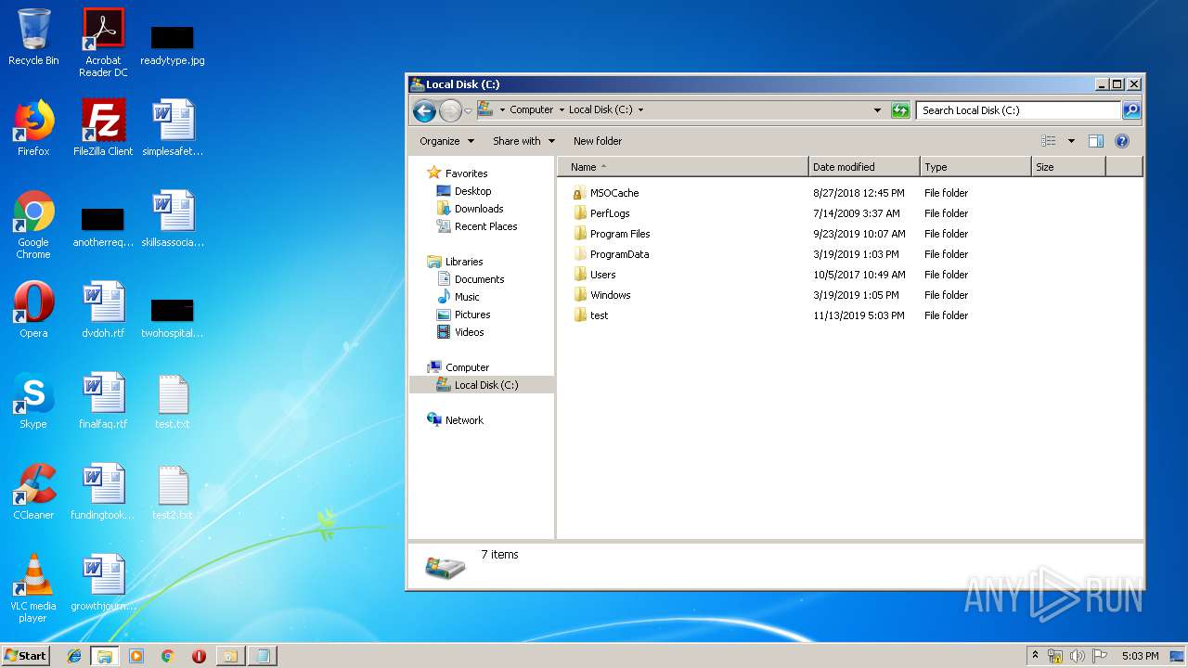Expand the address bar previous locations arrow
The height and width of the screenshot is (668, 1188).
coord(877,109)
